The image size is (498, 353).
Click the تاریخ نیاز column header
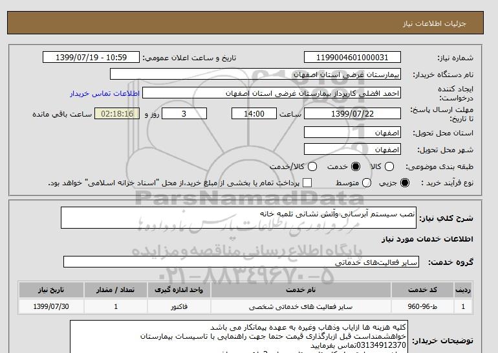(x=51, y=290)
